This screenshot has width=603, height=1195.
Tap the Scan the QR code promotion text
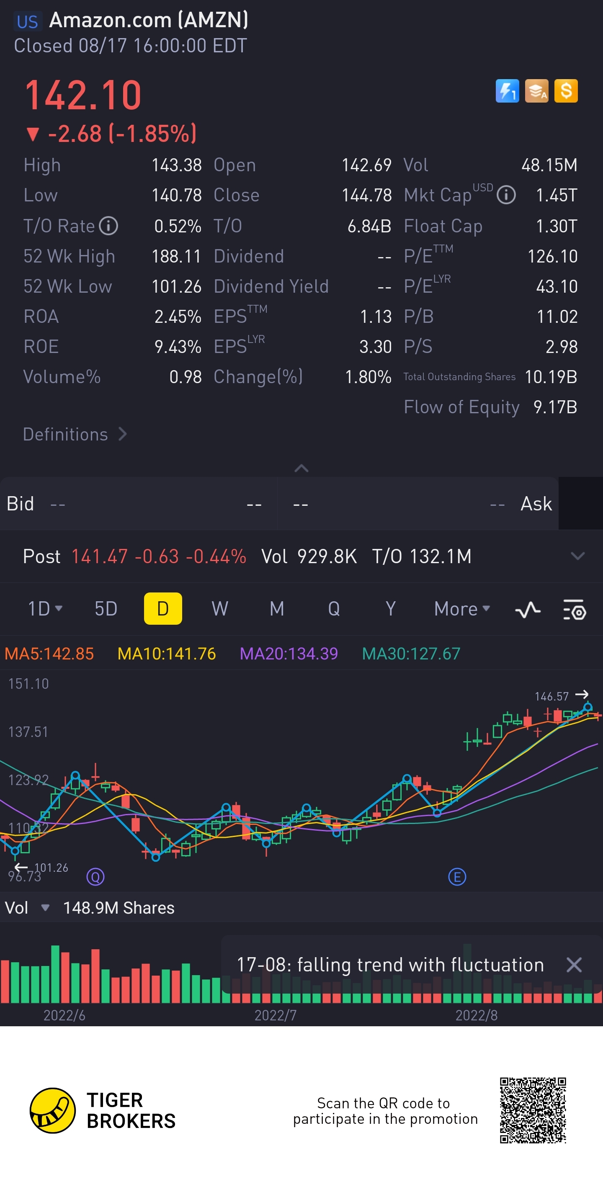point(385,1110)
